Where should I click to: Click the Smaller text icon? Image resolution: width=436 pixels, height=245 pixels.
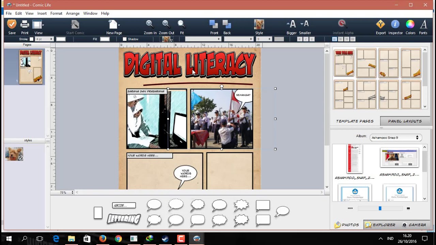pos(305,25)
